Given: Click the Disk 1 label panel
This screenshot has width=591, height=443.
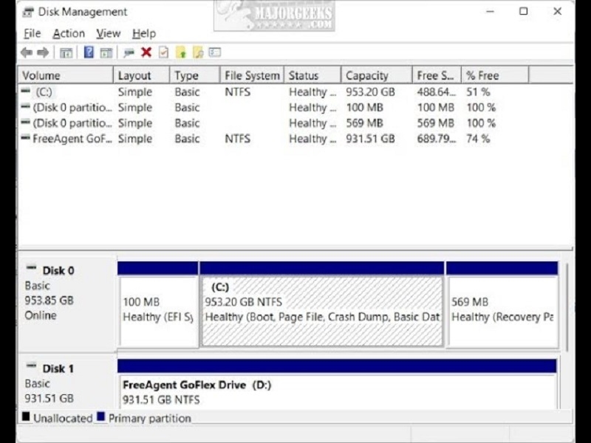Looking at the screenshot, I should tap(66, 382).
